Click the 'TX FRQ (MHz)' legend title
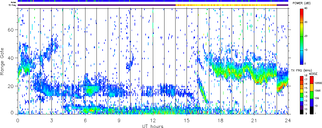 [x=301, y=70]
